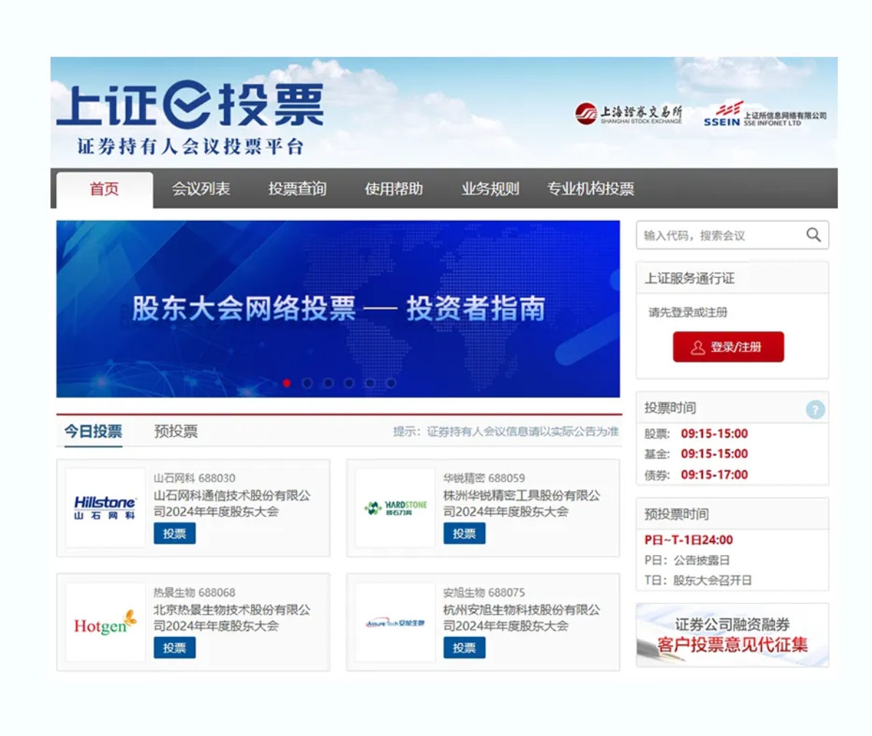
Task: Click the 证券持有人会议投票平台 subtitle
Action: coord(190,146)
